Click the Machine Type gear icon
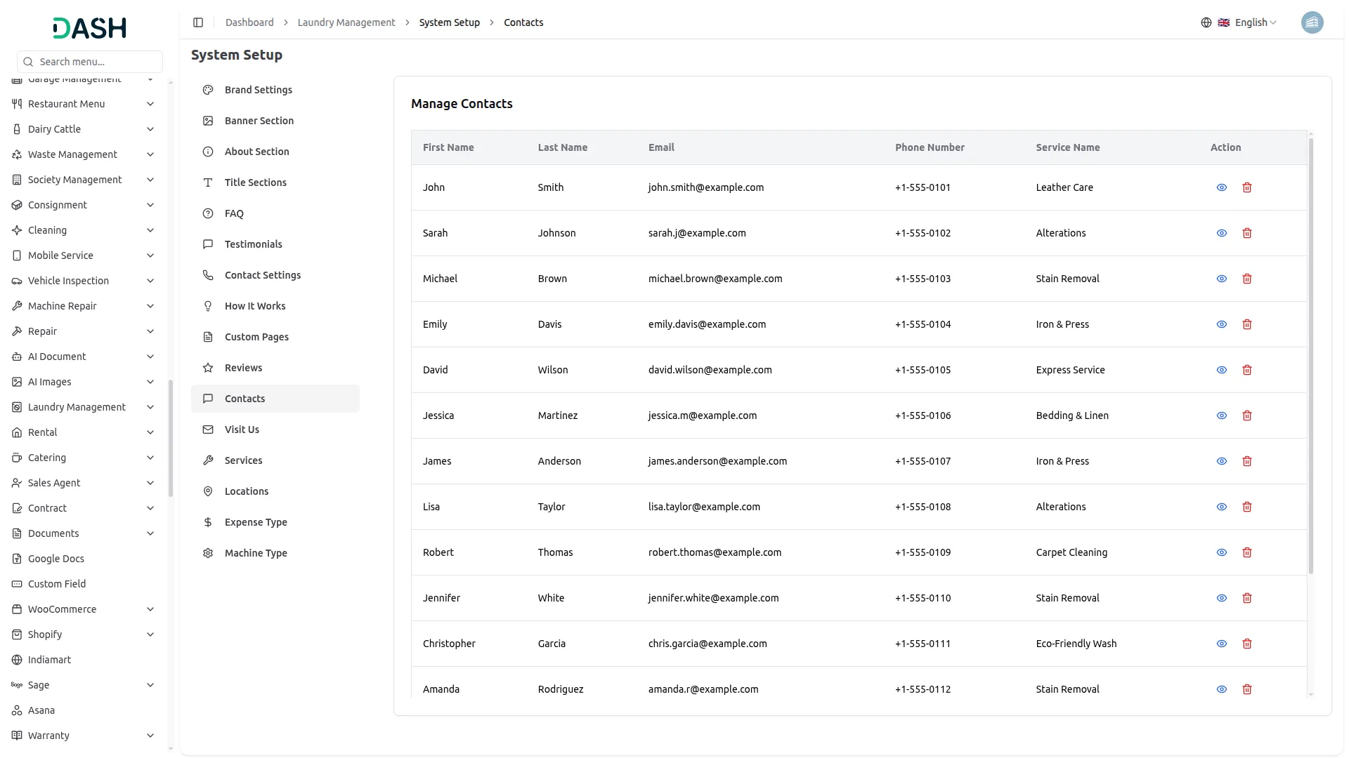Image resolution: width=1349 pixels, height=758 pixels. [x=208, y=553]
